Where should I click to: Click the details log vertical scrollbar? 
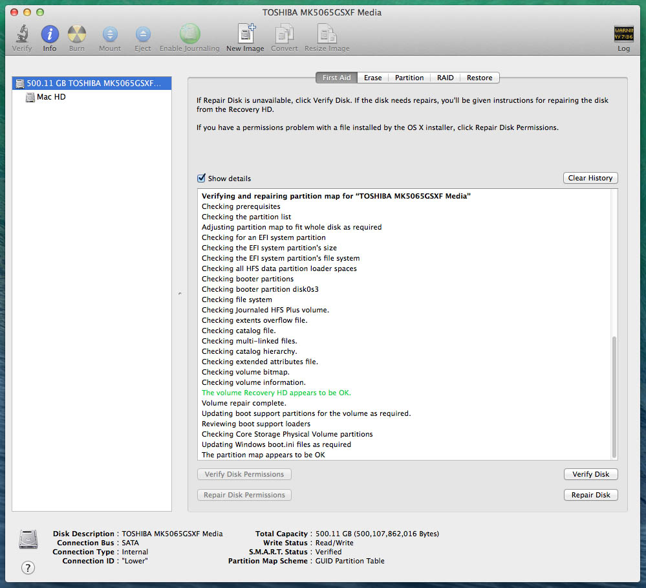click(614, 397)
